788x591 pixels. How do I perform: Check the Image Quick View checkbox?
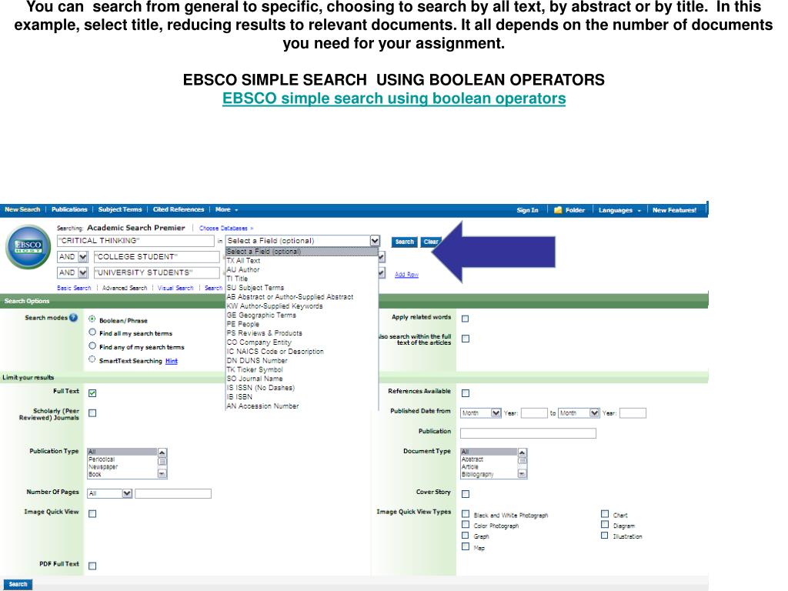coord(92,513)
